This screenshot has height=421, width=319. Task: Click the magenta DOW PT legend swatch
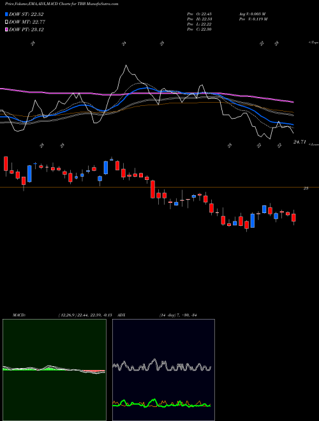click(7, 29)
